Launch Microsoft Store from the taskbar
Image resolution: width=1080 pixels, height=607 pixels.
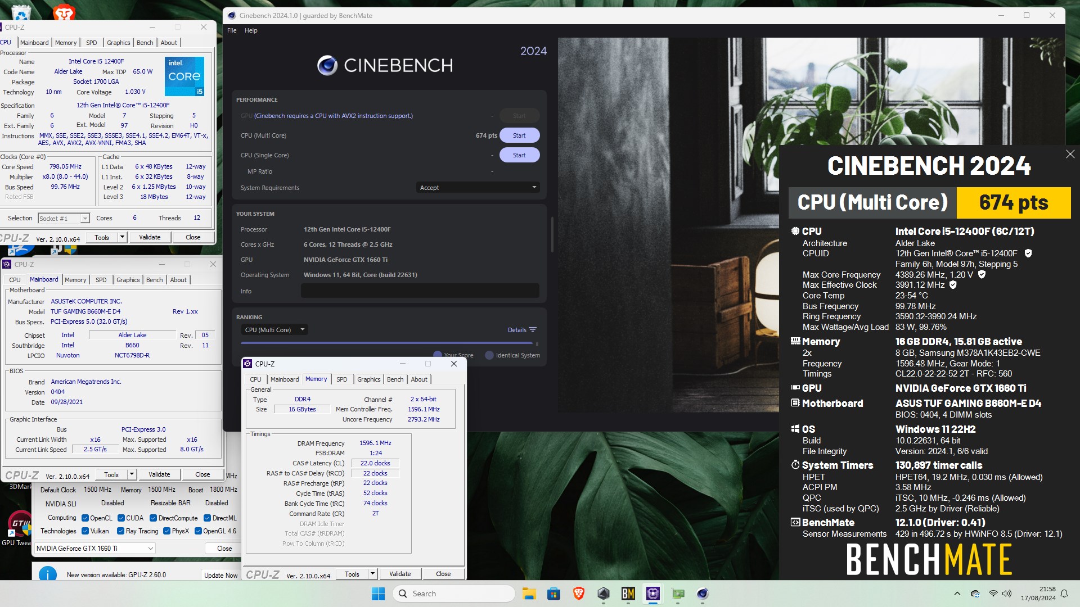click(x=553, y=594)
